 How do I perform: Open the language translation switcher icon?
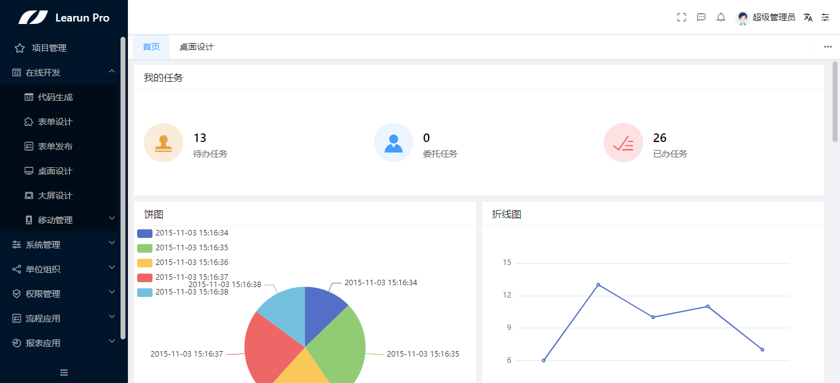click(808, 17)
